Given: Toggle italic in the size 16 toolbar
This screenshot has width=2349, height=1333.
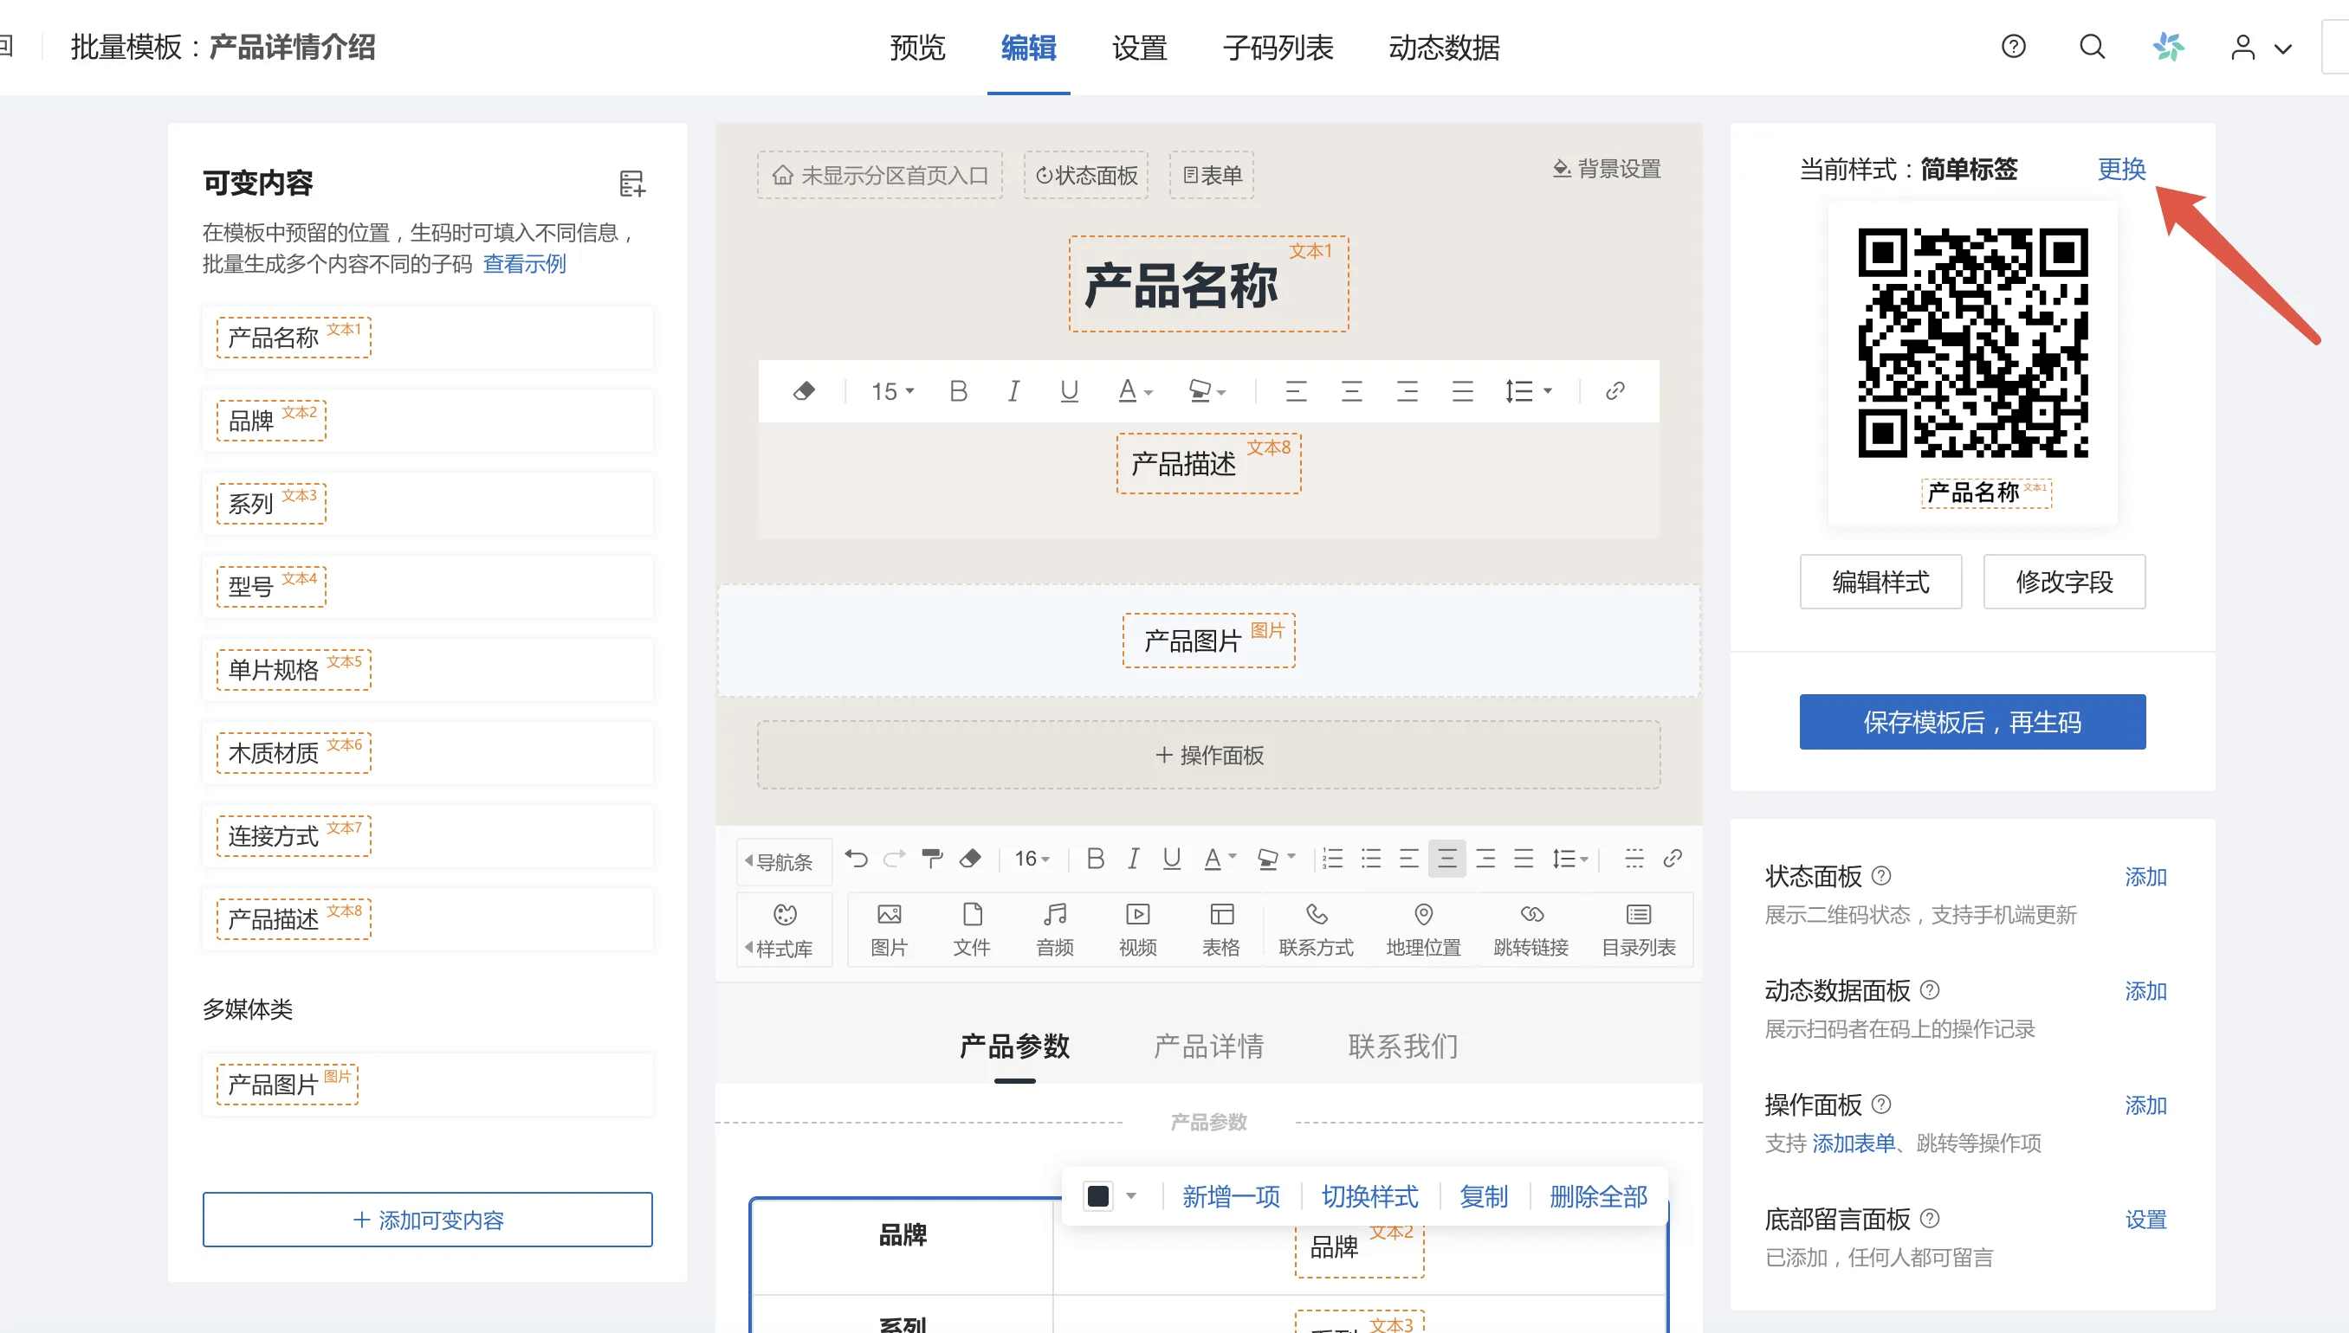Looking at the screenshot, I should coord(1133,859).
